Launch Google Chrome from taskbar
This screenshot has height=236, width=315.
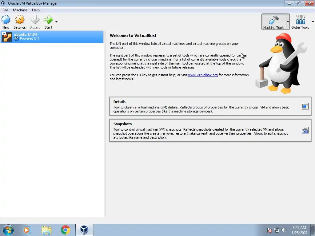pos(66,230)
